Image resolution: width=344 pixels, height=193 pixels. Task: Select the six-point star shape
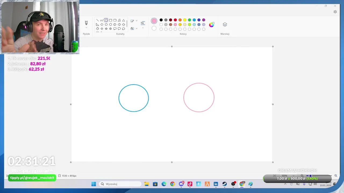[110, 29]
